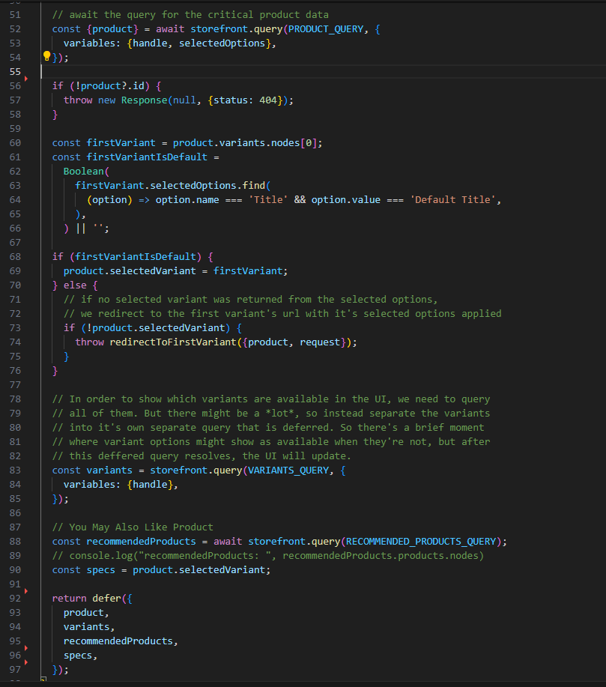Click 'variants,' on line 94
Image resolution: width=606 pixels, height=687 pixels.
(89, 627)
